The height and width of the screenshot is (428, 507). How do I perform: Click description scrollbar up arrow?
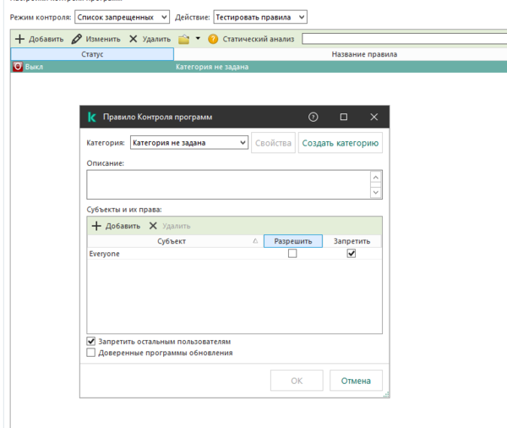click(376, 178)
